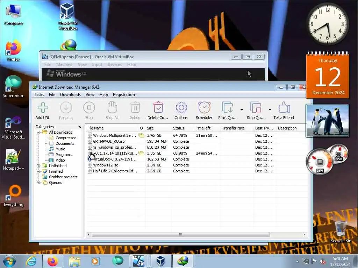Image resolution: width=358 pixels, height=268 pixels.
Task: Open Machine menu in VirtualBox window
Action: (x=64, y=65)
